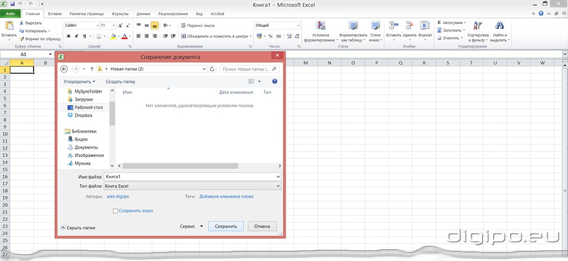The image size is (568, 261).
Task: Toggle 'Перенос текста' wrap text
Action: (x=198, y=25)
